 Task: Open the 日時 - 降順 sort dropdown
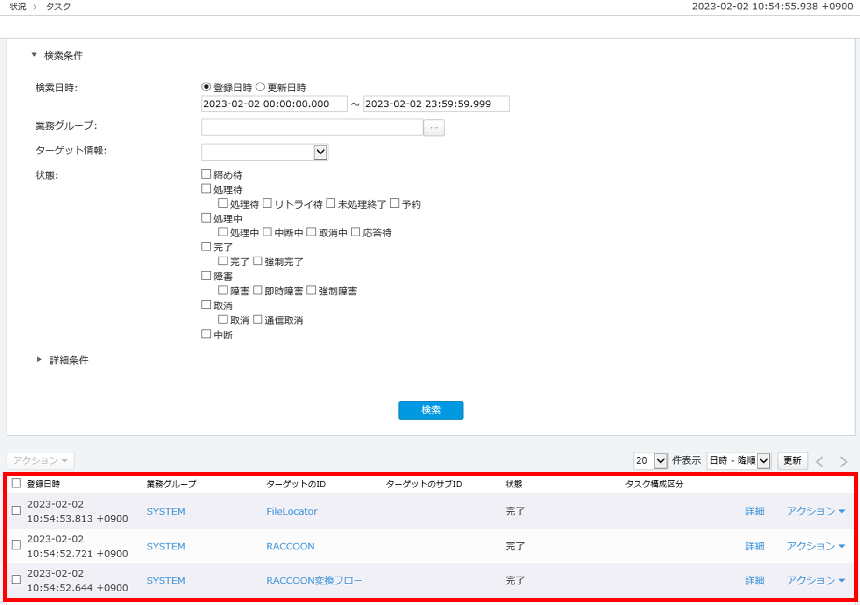click(x=739, y=461)
